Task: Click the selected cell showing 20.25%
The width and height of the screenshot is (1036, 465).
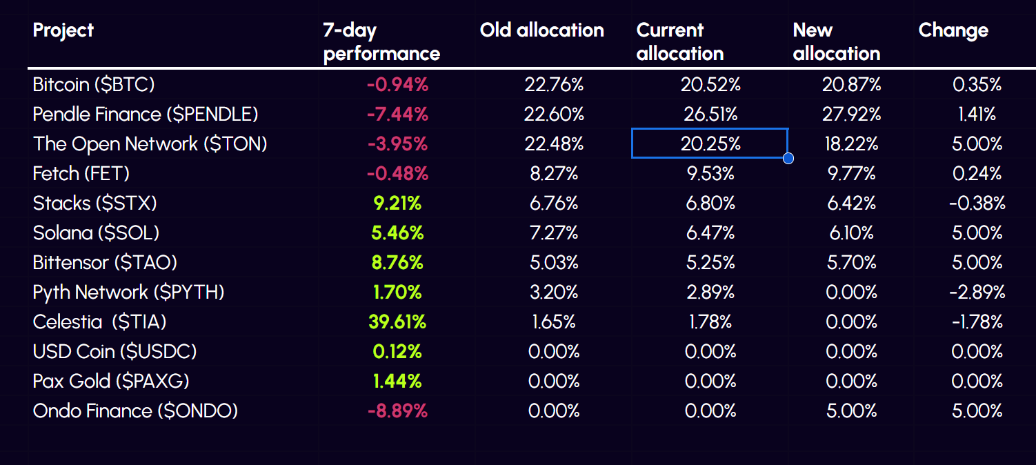Action: pos(709,144)
